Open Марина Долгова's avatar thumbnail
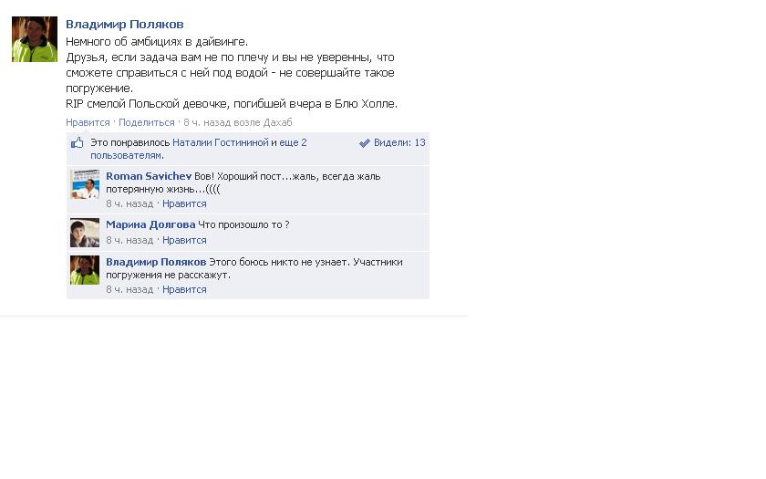766x479 pixels. [x=85, y=233]
